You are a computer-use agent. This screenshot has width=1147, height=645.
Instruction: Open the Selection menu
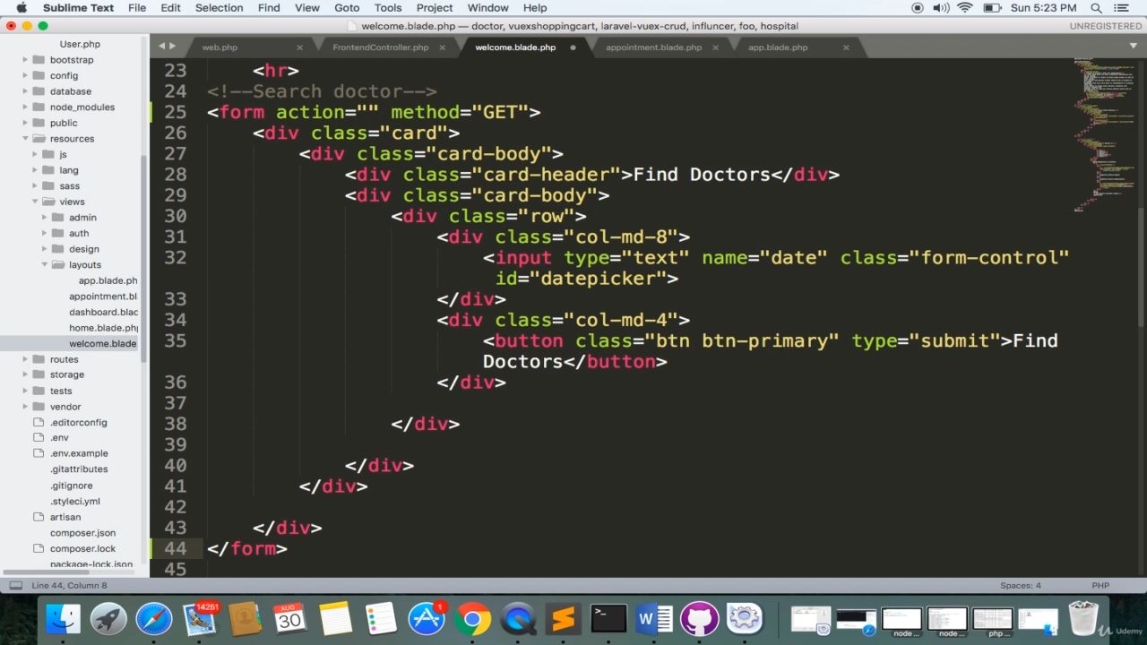tap(220, 8)
